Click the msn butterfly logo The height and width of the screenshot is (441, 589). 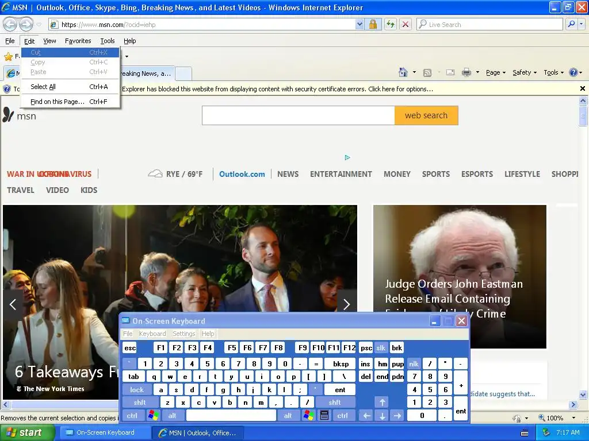pyautogui.click(x=8, y=115)
